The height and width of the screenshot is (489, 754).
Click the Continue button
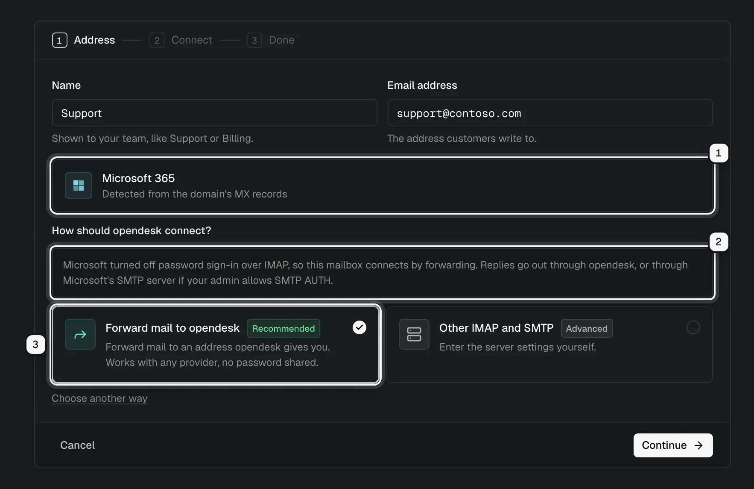(x=673, y=445)
